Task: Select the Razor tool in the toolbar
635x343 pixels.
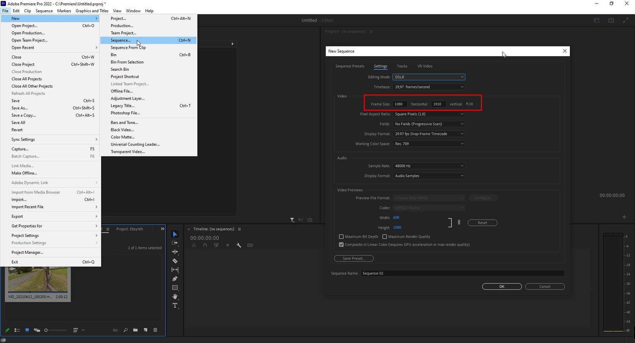Action: (x=175, y=261)
